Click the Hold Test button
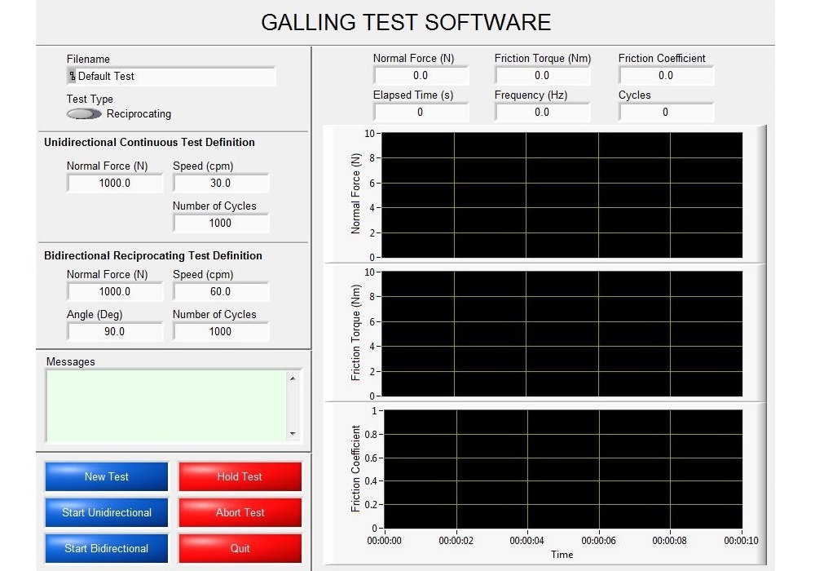 coord(240,476)
